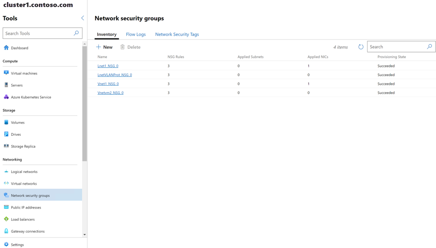This screenshot has height=248, width=436.
Task: Open the Lnet1_NSG_0 link
Action: coord(108,66)
